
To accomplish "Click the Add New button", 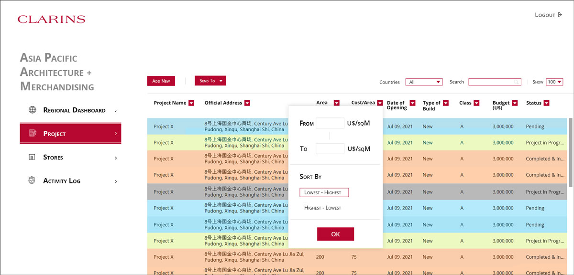I will point(161,81).
